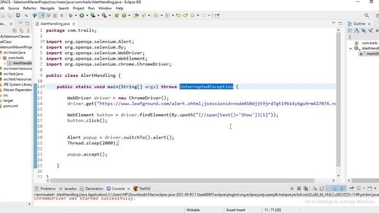Collapse the AlertHandling class in Outline
This screenshot has width=379, height=213.
tap(351, 49)
